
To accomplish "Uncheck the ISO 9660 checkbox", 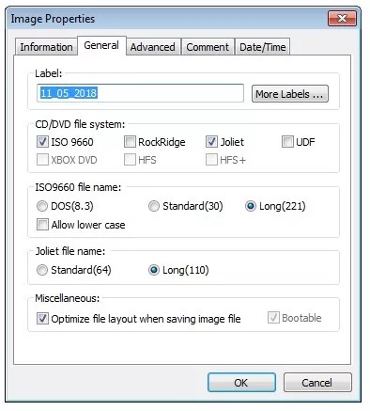I will click(x=42, y=142).
